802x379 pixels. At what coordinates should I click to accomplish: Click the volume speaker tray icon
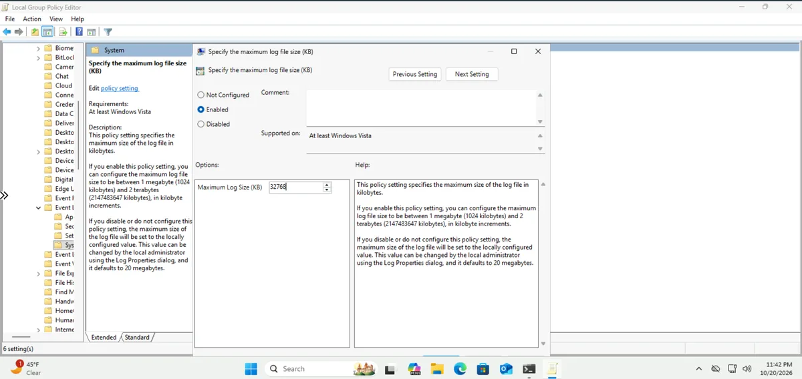tap(747, 368)
